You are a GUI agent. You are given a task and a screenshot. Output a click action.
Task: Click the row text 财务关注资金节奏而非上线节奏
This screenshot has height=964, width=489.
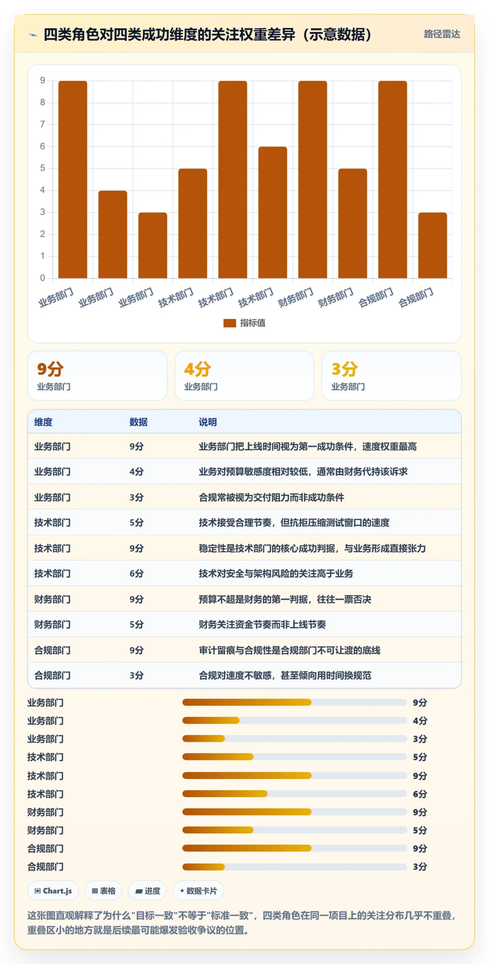[262, 624]
